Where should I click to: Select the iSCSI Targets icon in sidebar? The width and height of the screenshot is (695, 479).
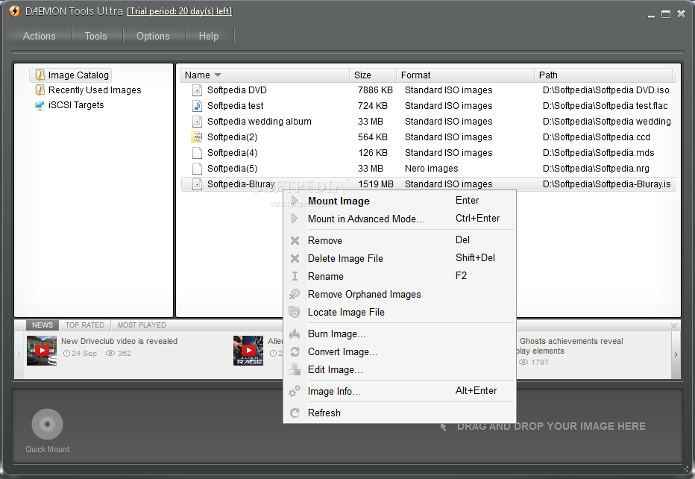[x=40, y=104]
